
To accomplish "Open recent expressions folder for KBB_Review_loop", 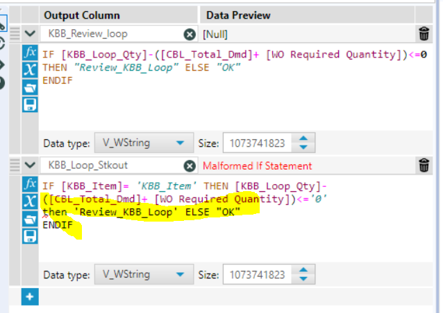I will (30, 87).
